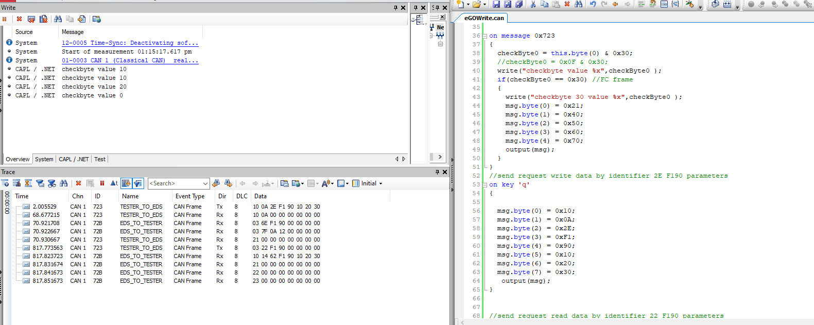This screenshot has height=325, width=814.
Task: Pin the Write window panel
Action: pyautogui.click(x=395, y=8)
